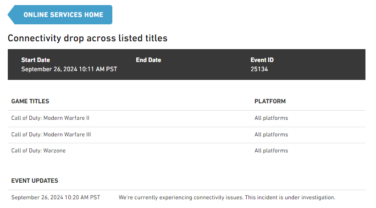Click 'All platforms' for Warzone

pos(271,151)
